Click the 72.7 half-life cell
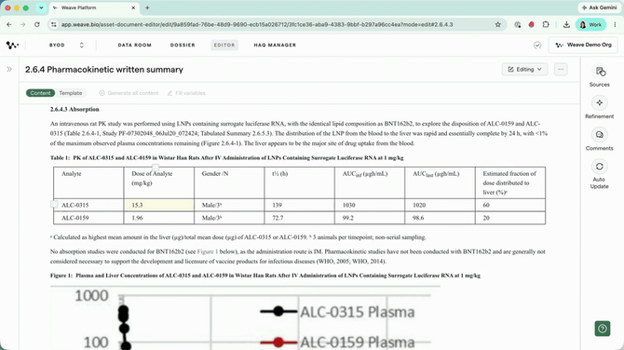624x350 pixels. pyautogui.click(x=299, y=218)
